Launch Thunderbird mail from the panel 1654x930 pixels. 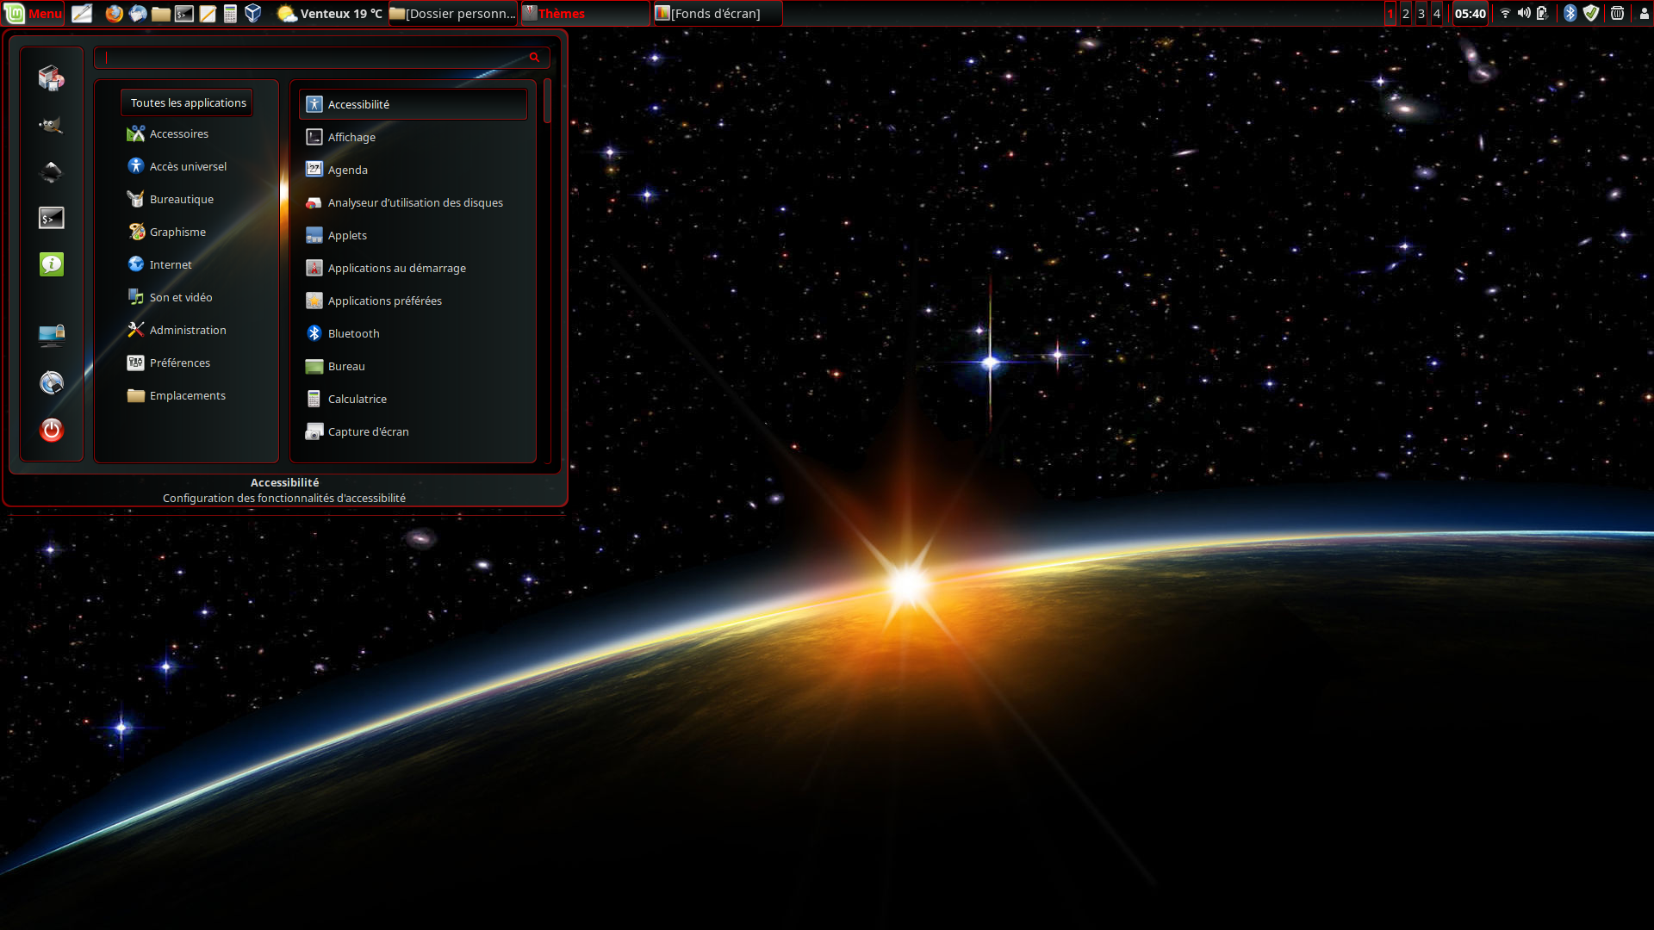(138, 13)
